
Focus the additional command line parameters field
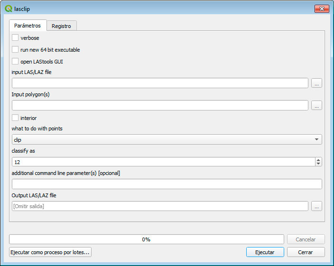click(167, 184)
